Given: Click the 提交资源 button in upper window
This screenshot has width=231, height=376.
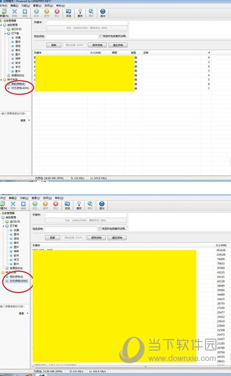Looking at the screenshot, I should tap(118, 45).
